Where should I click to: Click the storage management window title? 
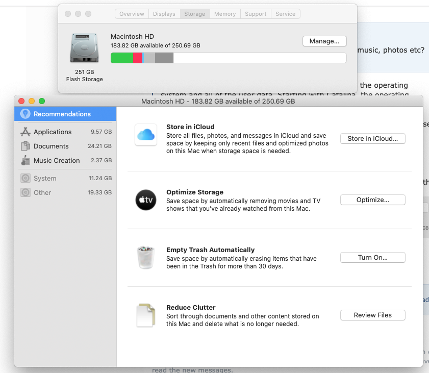click(218, 101)
